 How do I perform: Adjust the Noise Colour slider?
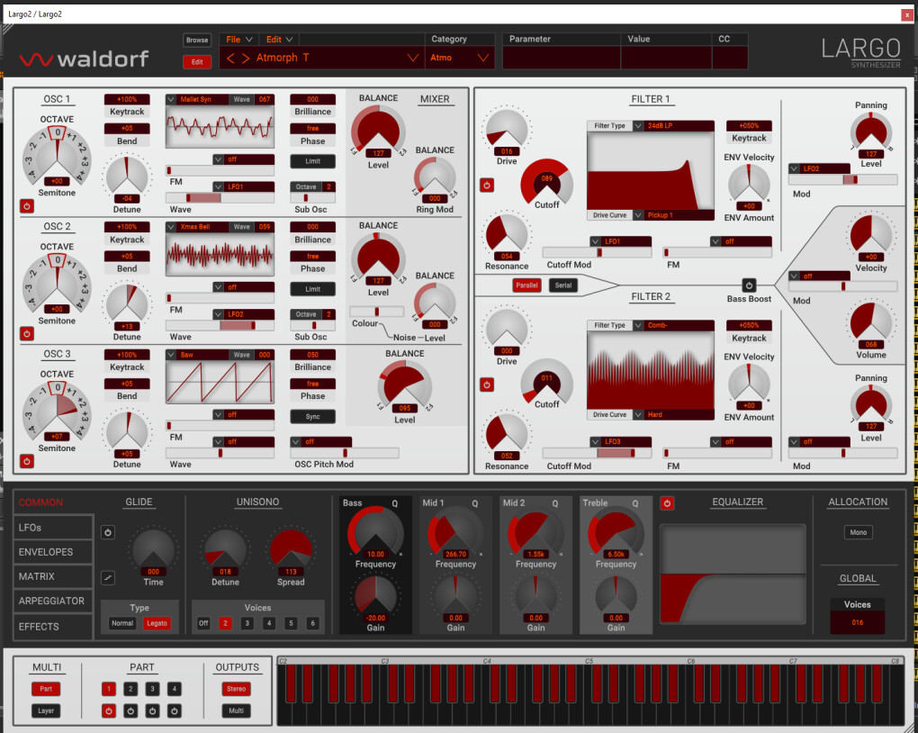[x=376, y=312]
